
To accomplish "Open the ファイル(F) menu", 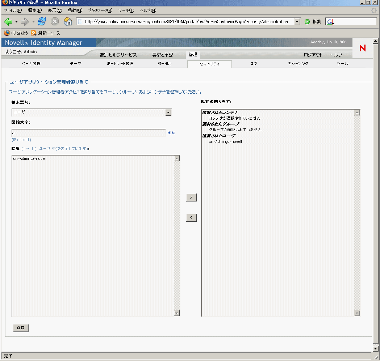I will point(13,10).
